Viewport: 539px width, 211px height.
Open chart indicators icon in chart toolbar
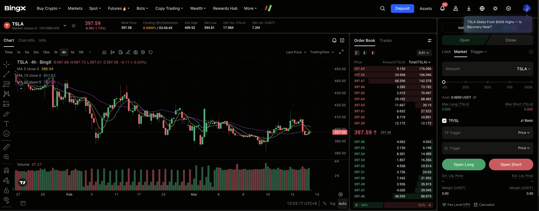[x=104, y=52]
